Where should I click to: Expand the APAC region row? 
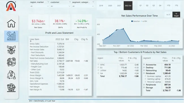(98, 65)
